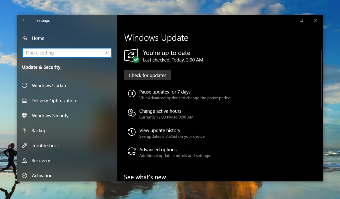Click 'Visit Advanced options to change' description
Screen dimensions: 340x199
185,98
